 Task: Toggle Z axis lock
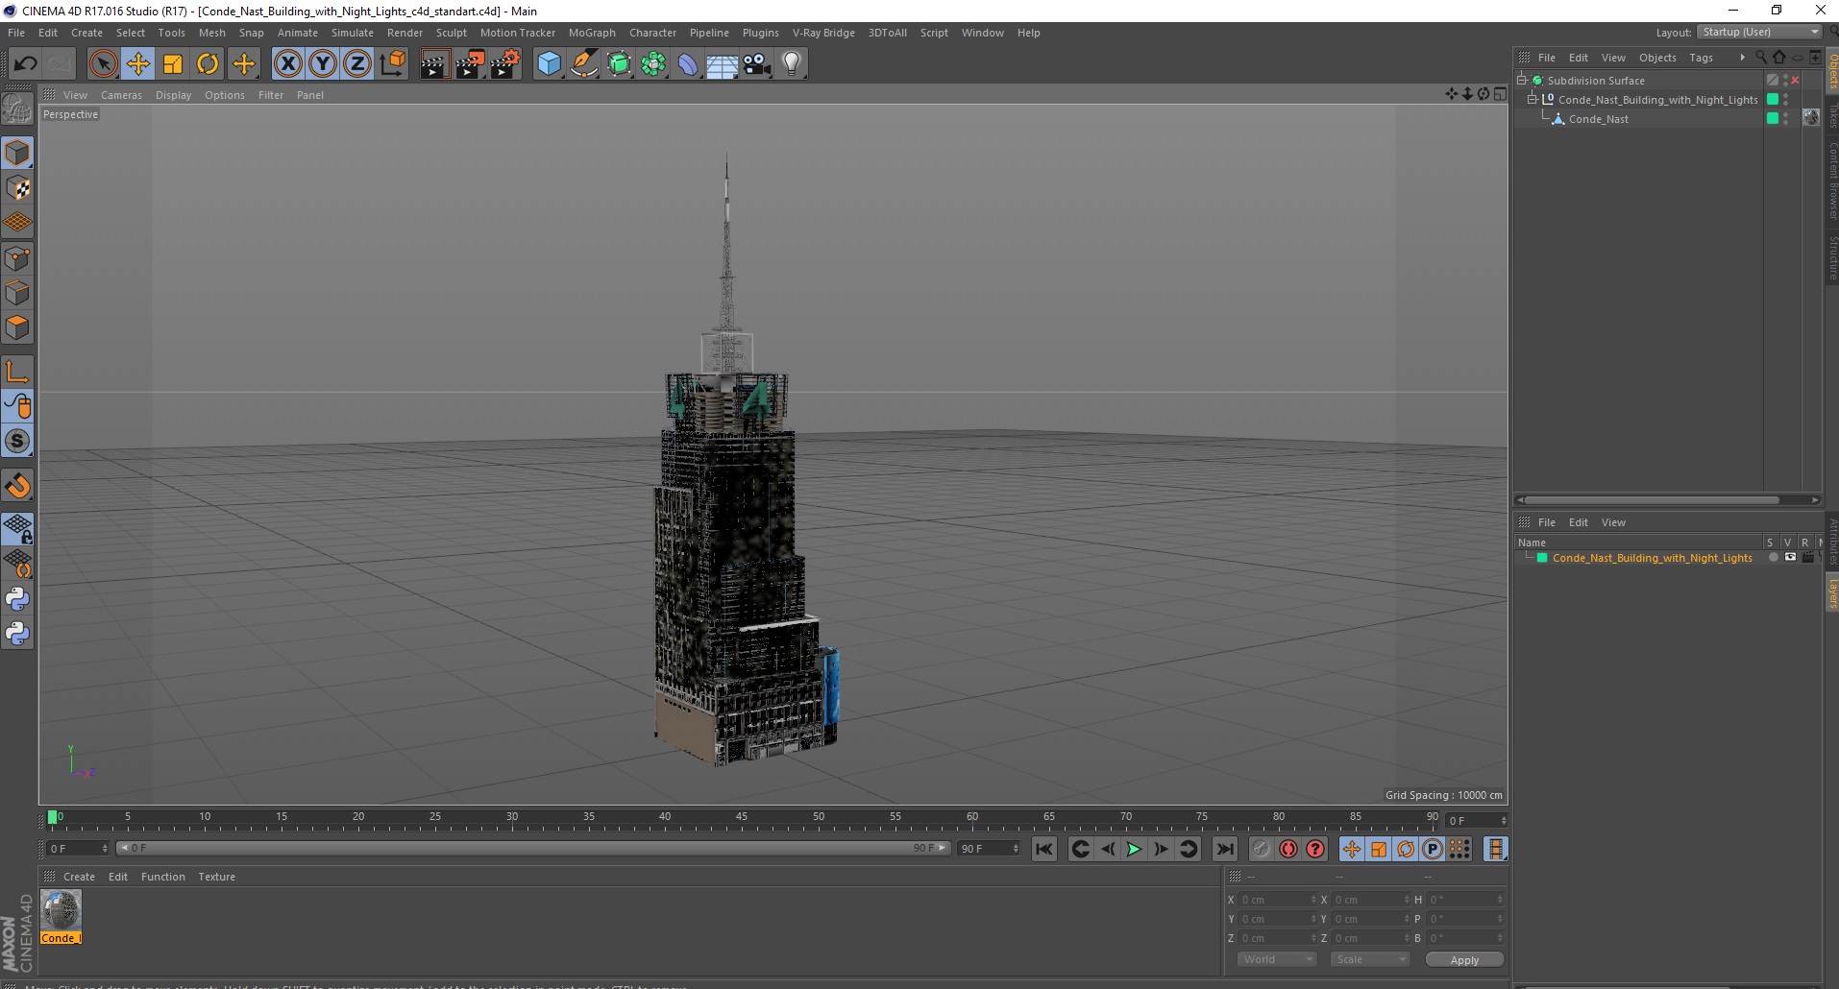click(x=357, y=64)
